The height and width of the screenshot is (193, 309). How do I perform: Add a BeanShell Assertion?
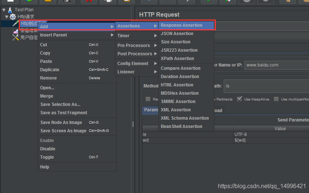(186, 126)
